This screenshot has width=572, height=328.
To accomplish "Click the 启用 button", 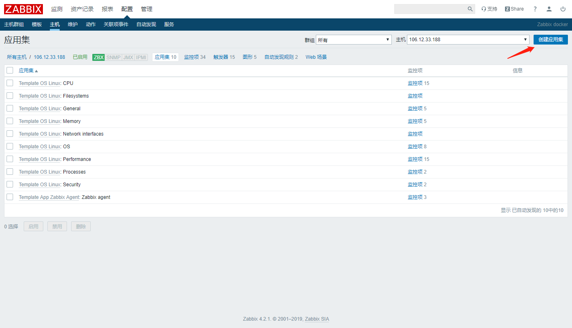I will tap(34, 226).
